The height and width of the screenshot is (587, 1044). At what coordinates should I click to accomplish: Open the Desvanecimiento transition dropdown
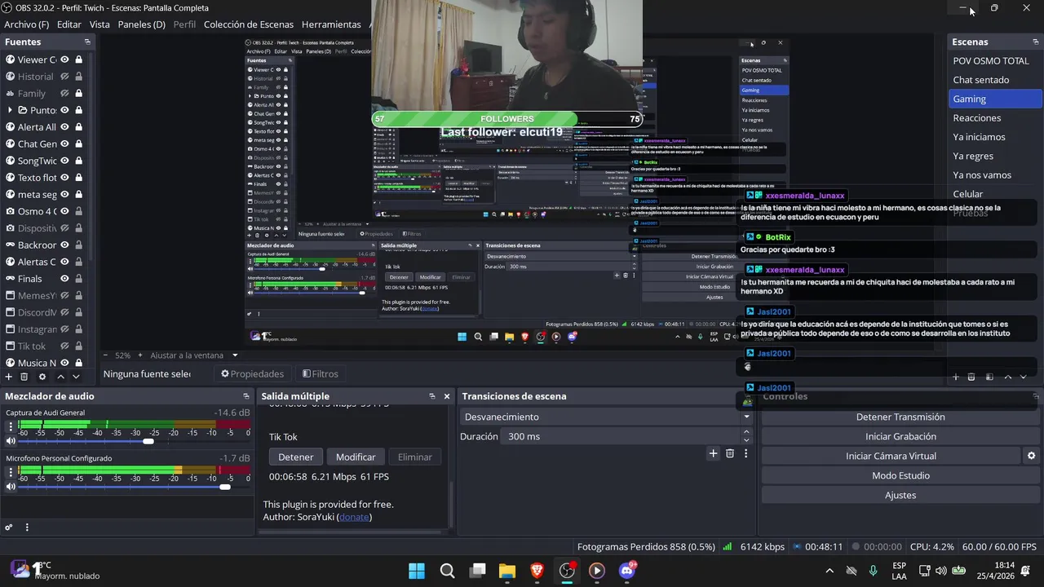tap(606, 417)
